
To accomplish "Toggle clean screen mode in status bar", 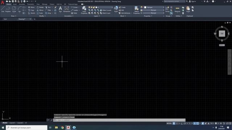I will (x=227, y=123).
